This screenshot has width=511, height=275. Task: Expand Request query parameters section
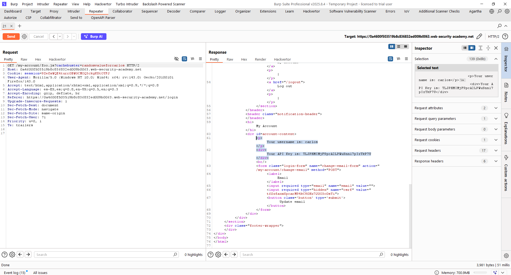tap(496, 119)
